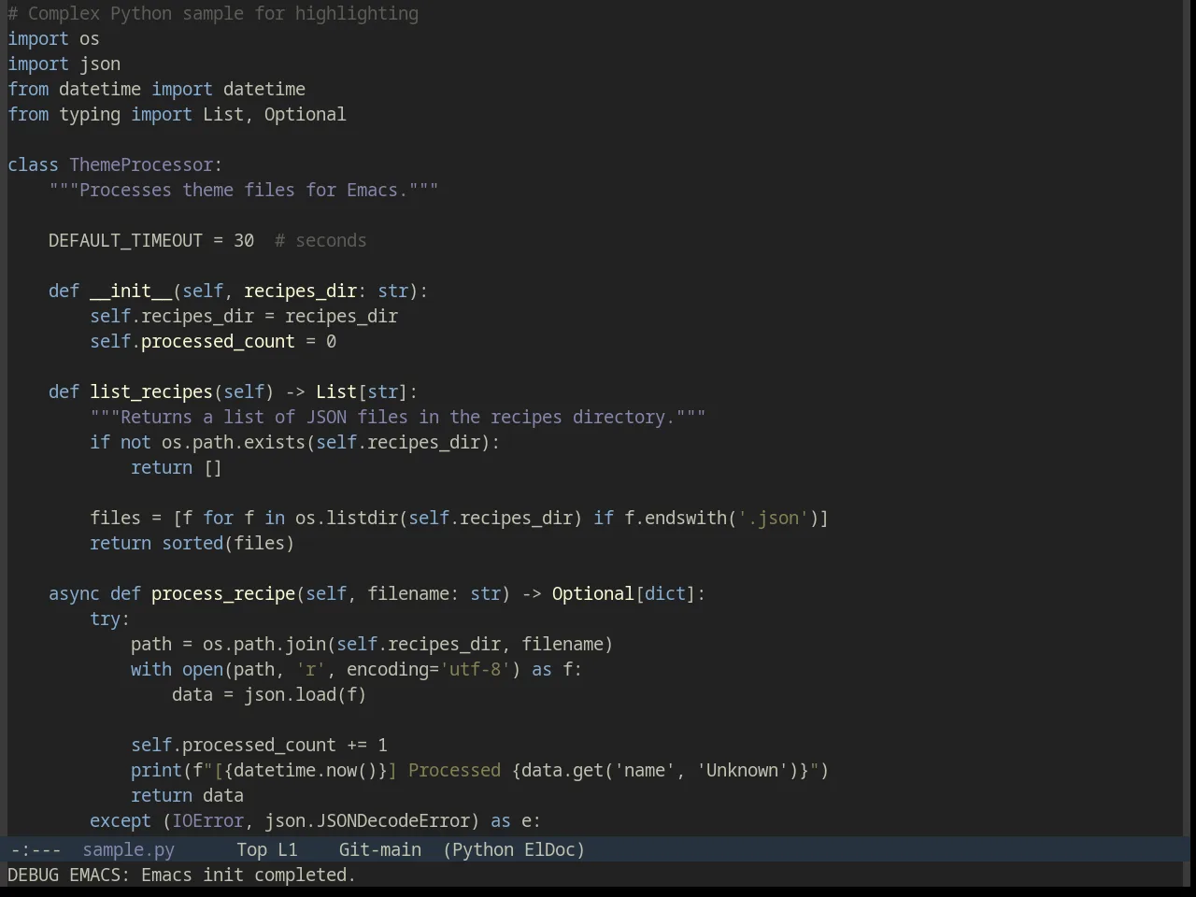
Task: Click 'Optional' in the typing import line
Action: 305,114
